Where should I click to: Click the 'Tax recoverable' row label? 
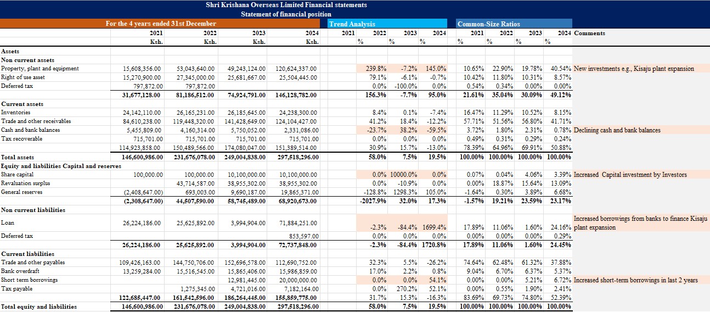pos(21,139)
